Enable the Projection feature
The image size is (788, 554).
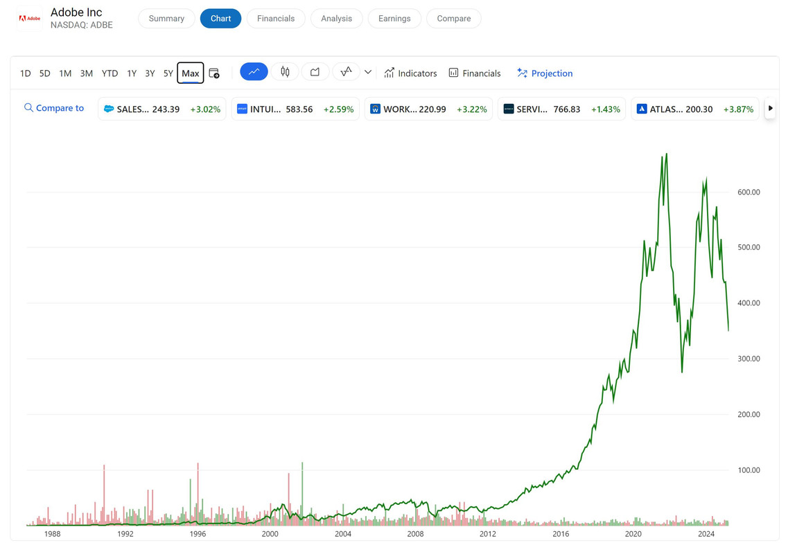tap(545, 73)
